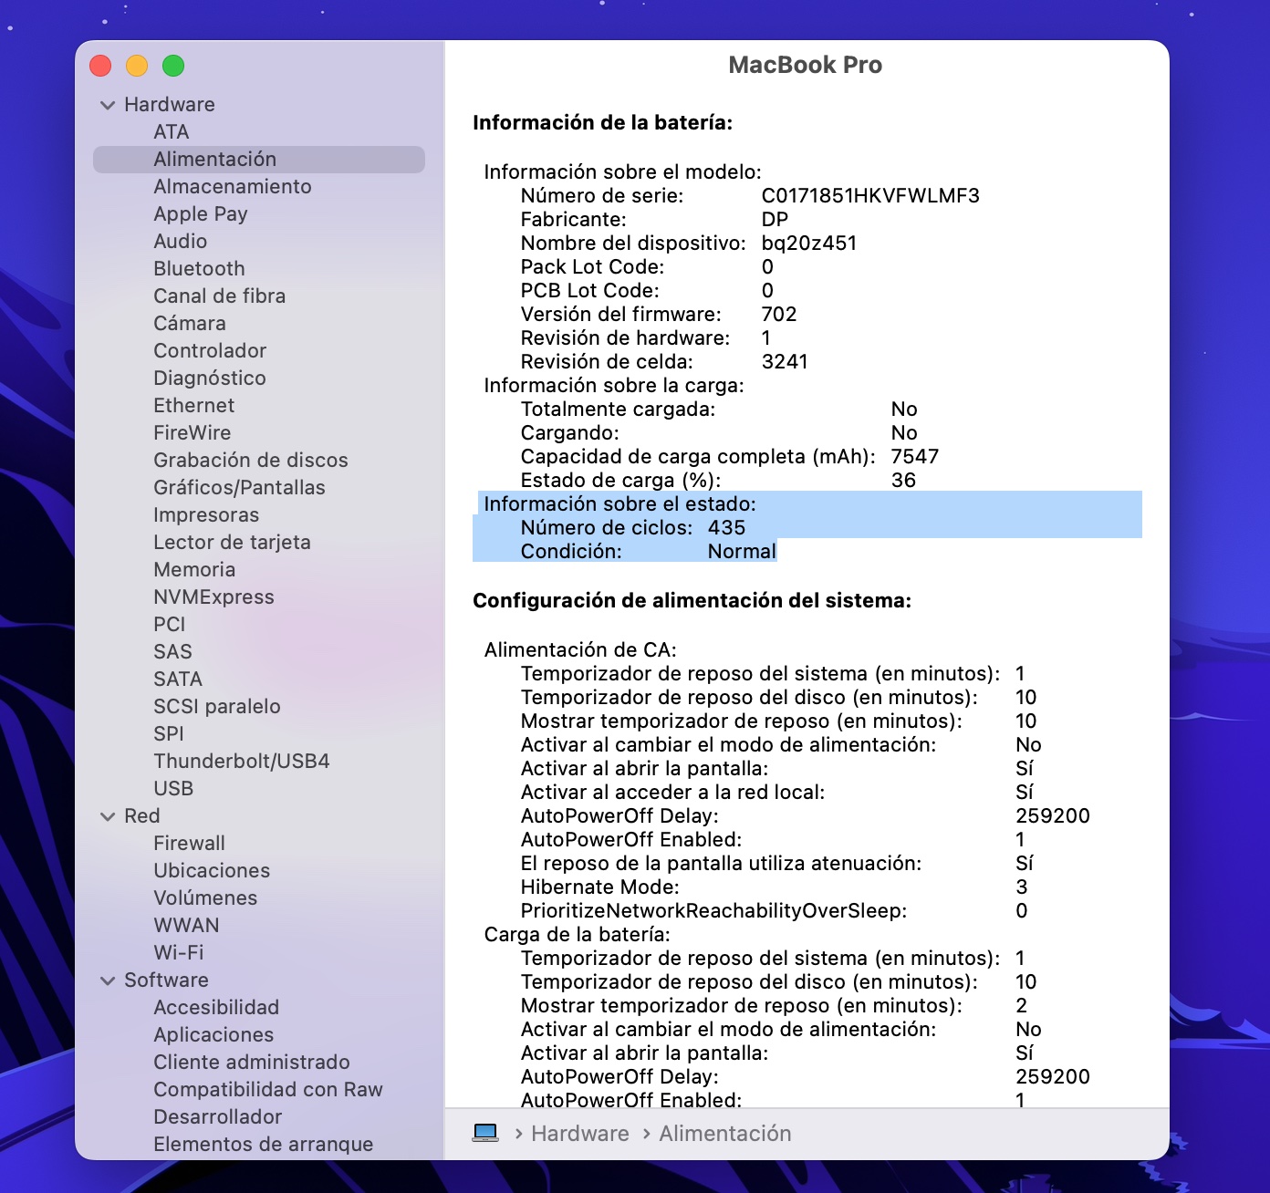Open the Memoria hardware entry

tap(194, 570)
